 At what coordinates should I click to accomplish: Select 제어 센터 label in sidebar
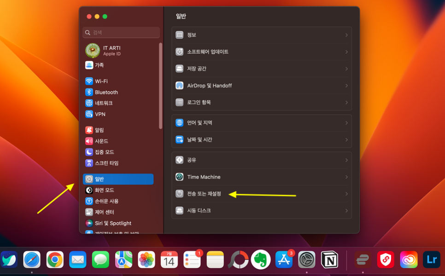tap(105, 212)
